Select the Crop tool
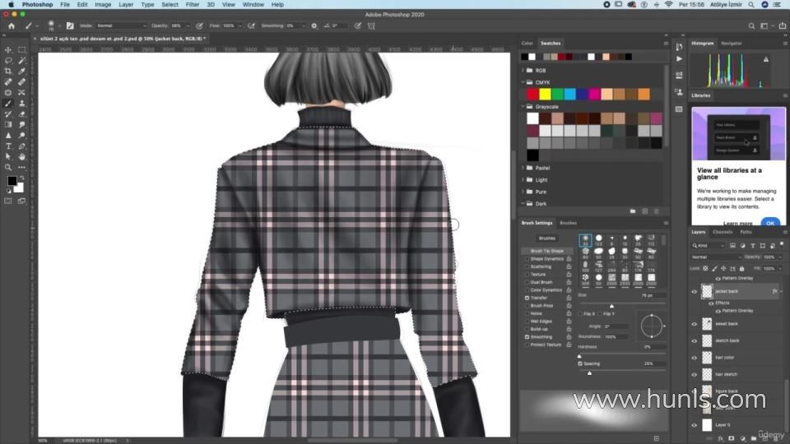The width and height of the screenshot is (790, 444). pyautogui.click(x=8, y=72)
